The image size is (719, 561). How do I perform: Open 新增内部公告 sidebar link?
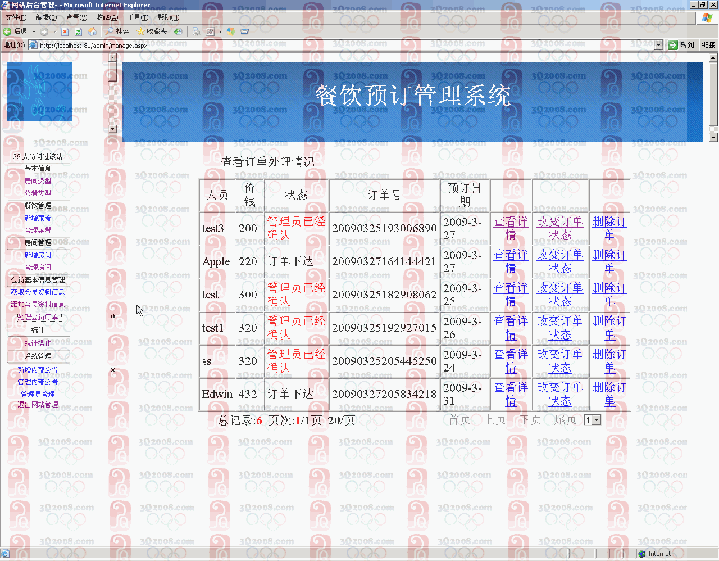38,370
